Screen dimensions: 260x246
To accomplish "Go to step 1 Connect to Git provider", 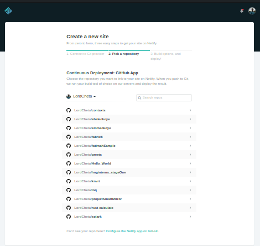I will coord(85,54).
